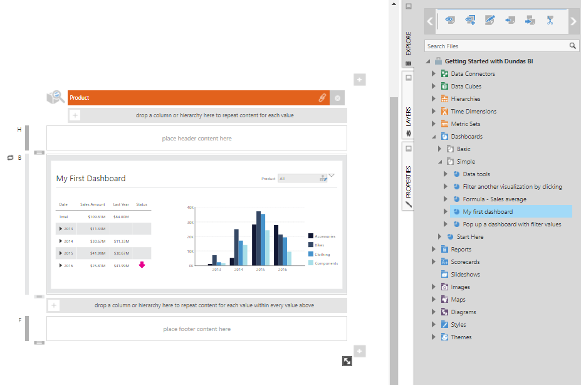This screenshot has width=581, height=385.
Task: Select "My first dashboard" in the file tree
Action: click(486, 211)
